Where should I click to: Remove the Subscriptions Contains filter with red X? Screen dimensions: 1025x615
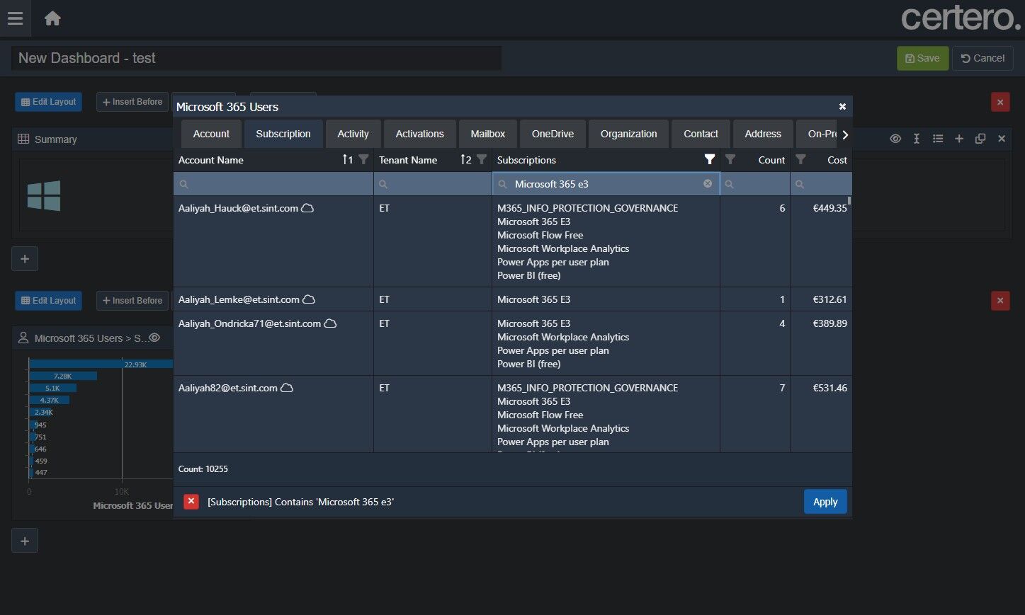click(x=191, y=502)
